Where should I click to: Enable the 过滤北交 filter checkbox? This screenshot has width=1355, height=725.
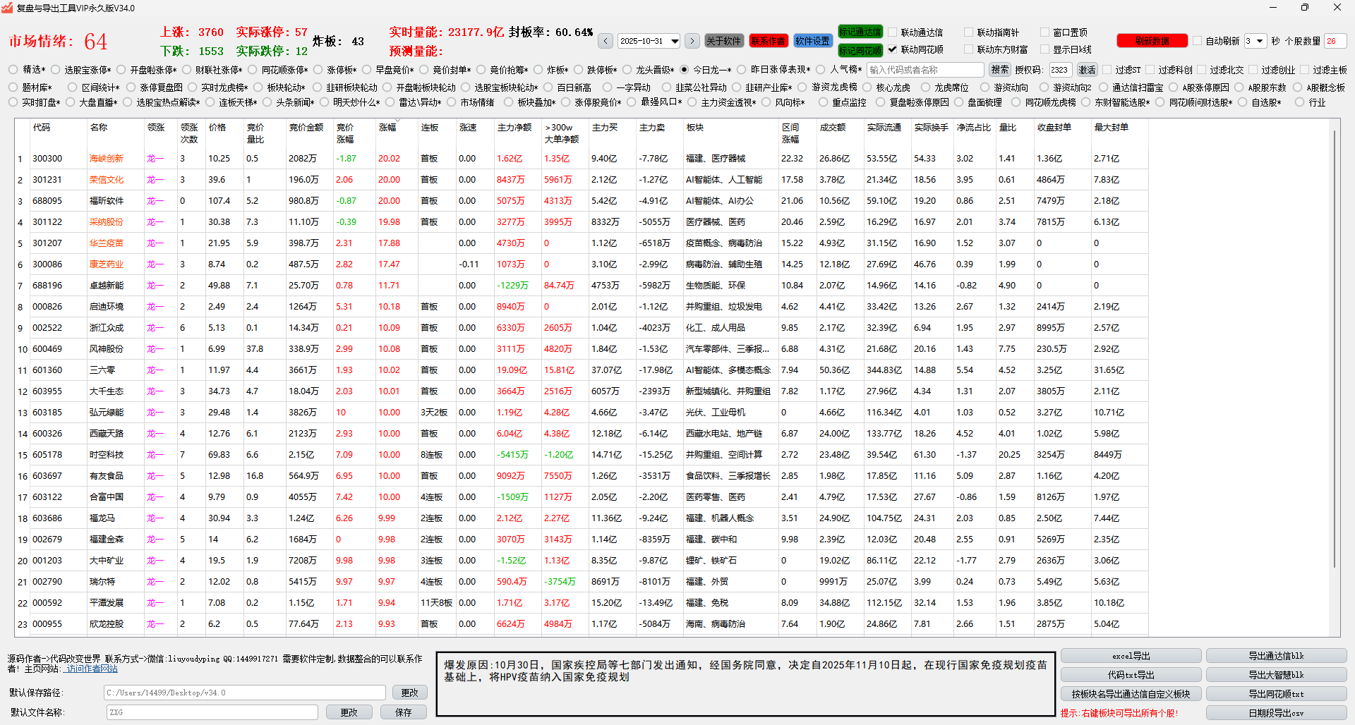click(x=1201, y=70)
